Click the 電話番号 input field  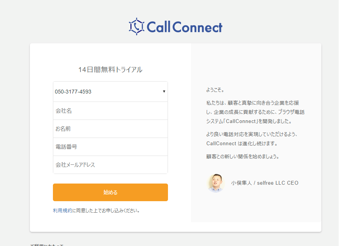[x=110, y=147]
